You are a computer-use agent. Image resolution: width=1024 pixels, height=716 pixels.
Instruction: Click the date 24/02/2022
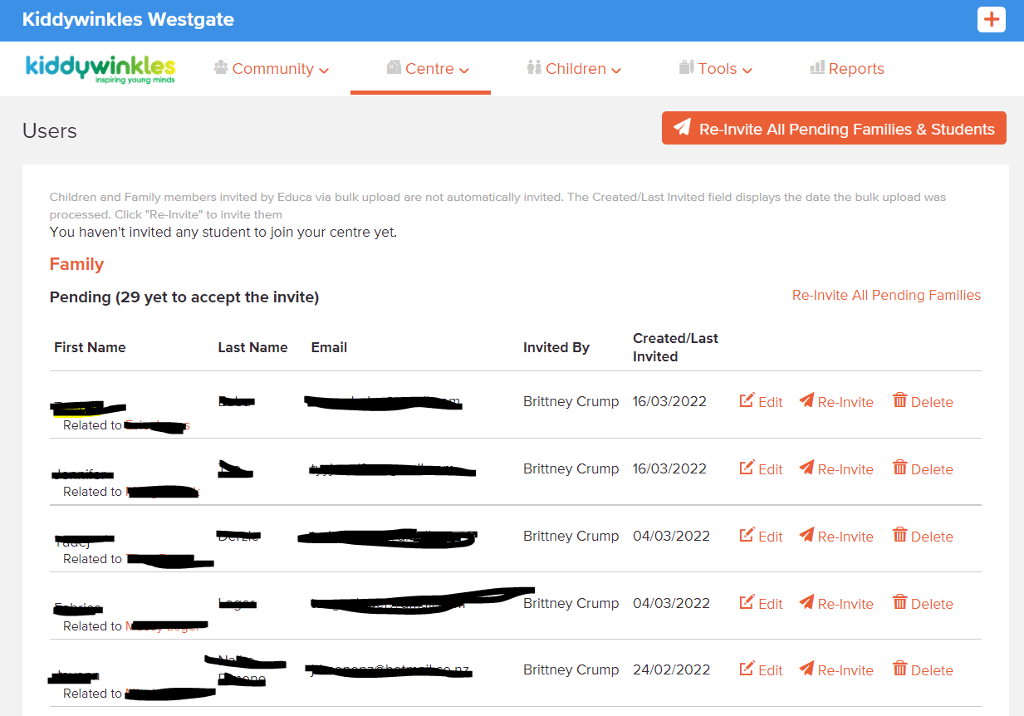point(671,669)
